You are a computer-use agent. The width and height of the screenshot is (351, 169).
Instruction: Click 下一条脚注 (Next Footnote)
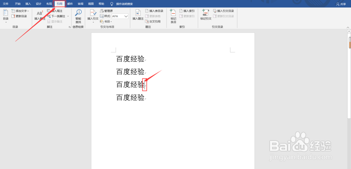point(56,16)
